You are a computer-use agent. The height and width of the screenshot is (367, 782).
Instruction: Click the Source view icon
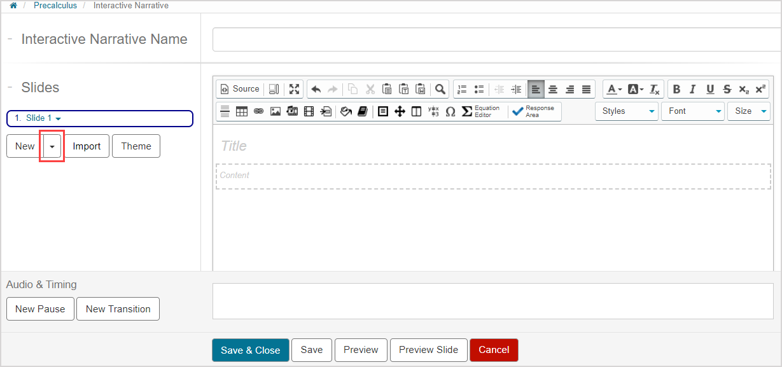240,89
